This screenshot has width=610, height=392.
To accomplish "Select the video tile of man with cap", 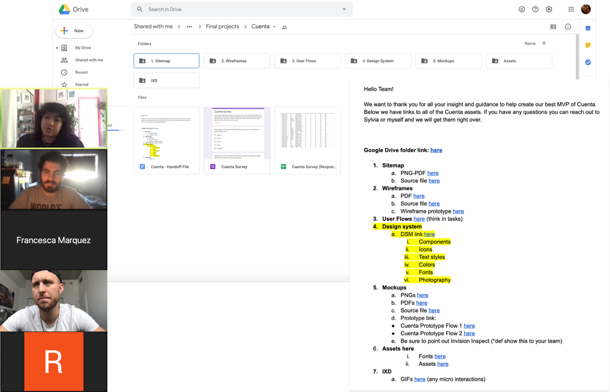I will coord(54,301).
